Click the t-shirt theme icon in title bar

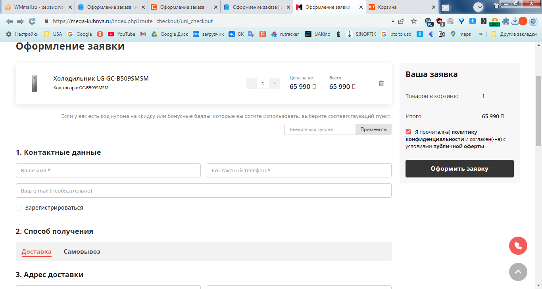[496, 5]
